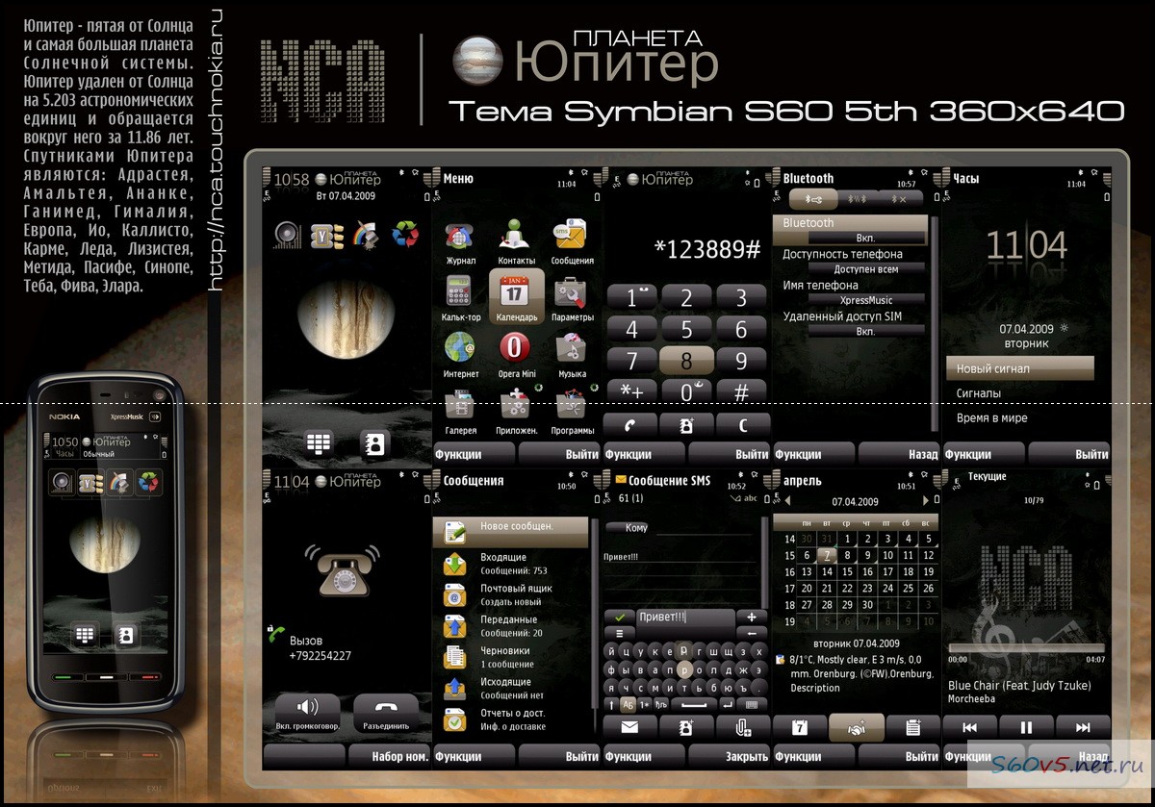Launch Кальк-тор calculator from the menu
1155x807 pixels.
(460, 292)
